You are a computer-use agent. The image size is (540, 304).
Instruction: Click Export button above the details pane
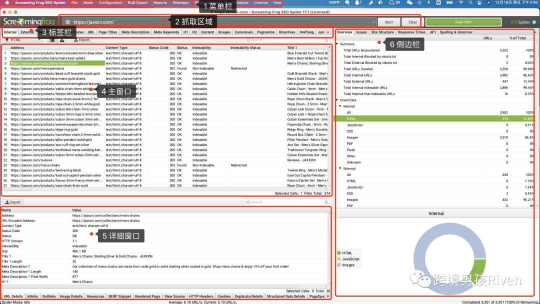(13, 202)
